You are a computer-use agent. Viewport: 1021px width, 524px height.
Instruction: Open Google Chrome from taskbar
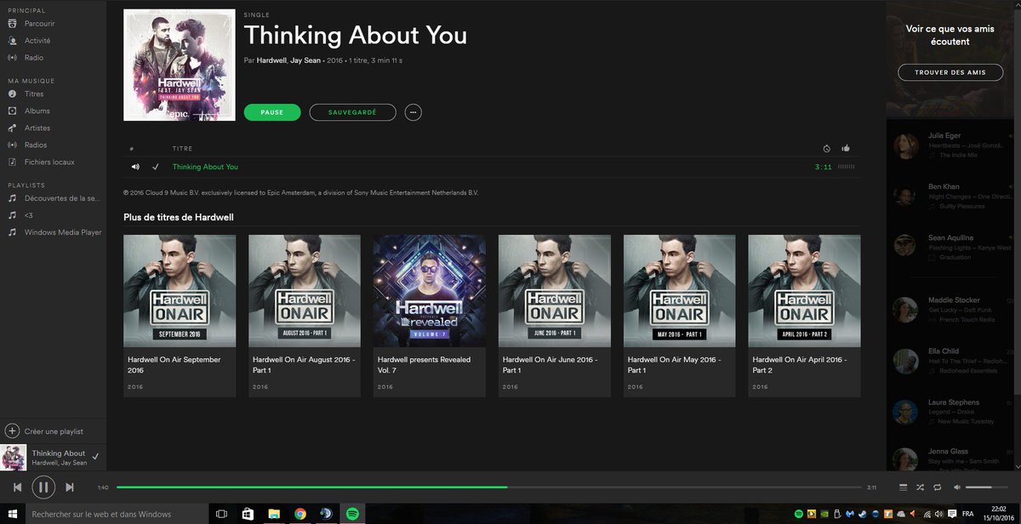point(300,514)
